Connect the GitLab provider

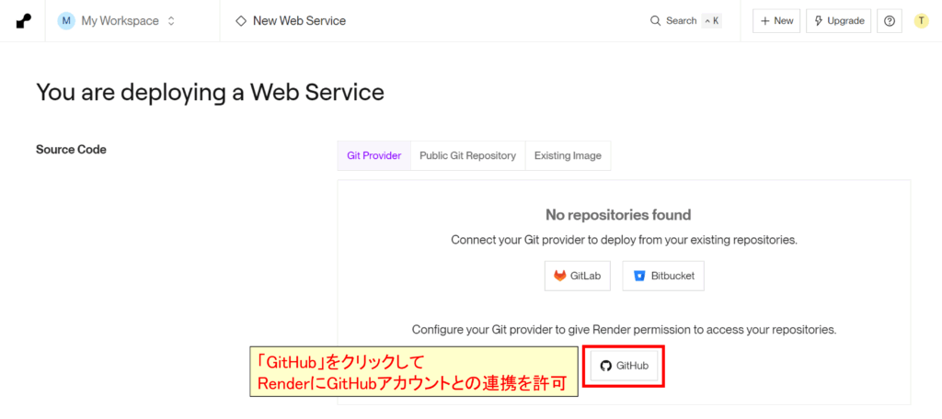tap(578, 277)
